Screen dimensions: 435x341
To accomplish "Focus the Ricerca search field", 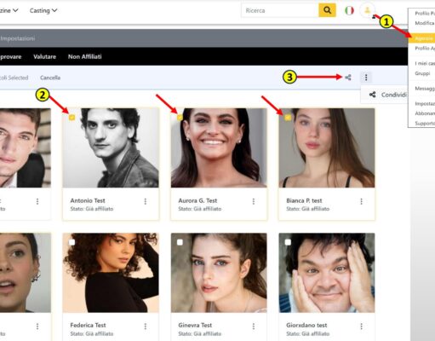I will click(280, 10).
